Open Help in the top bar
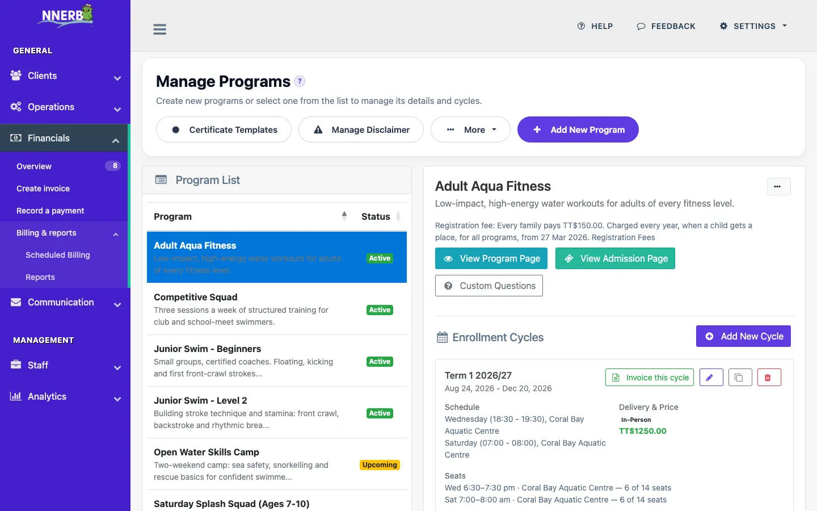 (x=595, y=26)
